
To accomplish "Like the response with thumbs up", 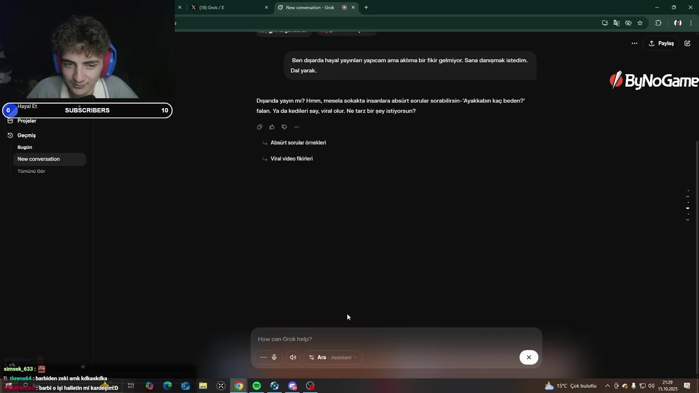I will [x=272, y=127].
